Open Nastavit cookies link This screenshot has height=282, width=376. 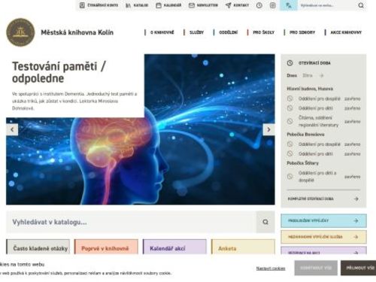point(271,268)
